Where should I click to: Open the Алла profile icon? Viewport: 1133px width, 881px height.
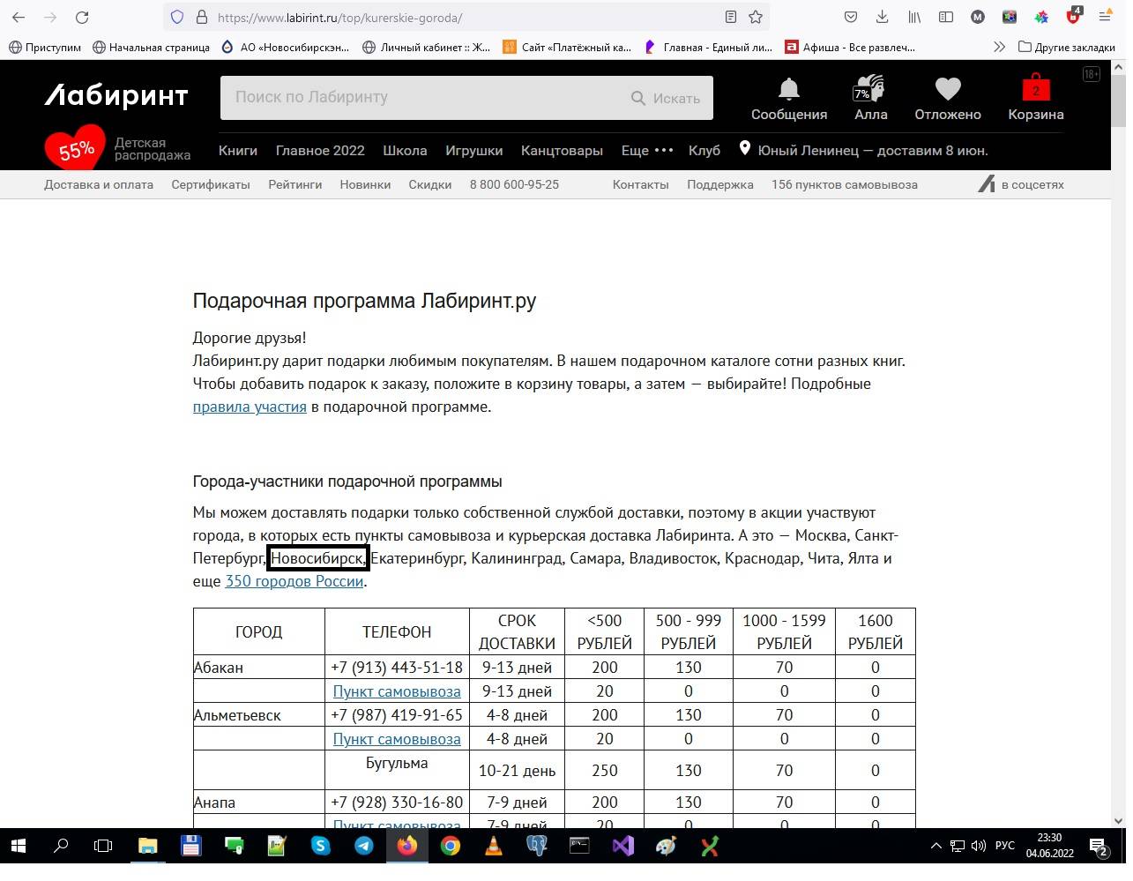[x=870, y=99]
